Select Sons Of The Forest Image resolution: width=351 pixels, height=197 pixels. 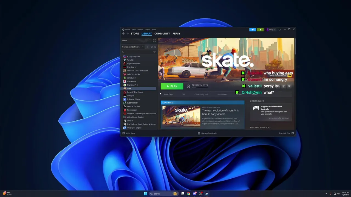point(140,92)
